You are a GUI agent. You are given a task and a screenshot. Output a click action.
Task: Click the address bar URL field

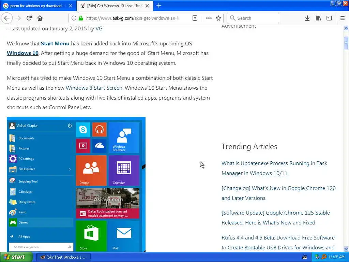click(133, 18)
